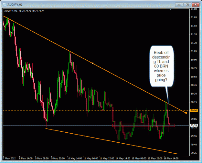Image resolution: width=202 pixels, height=163 pixels.
Task: Click the 16 May 14:00 time label
Action: tap(171, 158)
